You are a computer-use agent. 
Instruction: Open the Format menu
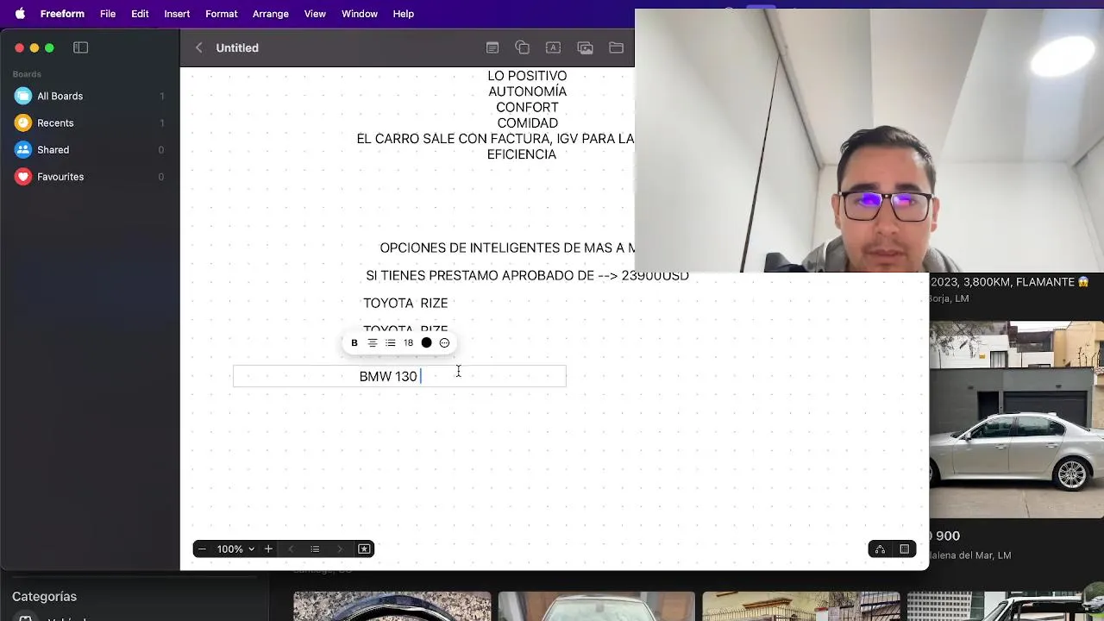pyautogui.click(x=222, y=14)
